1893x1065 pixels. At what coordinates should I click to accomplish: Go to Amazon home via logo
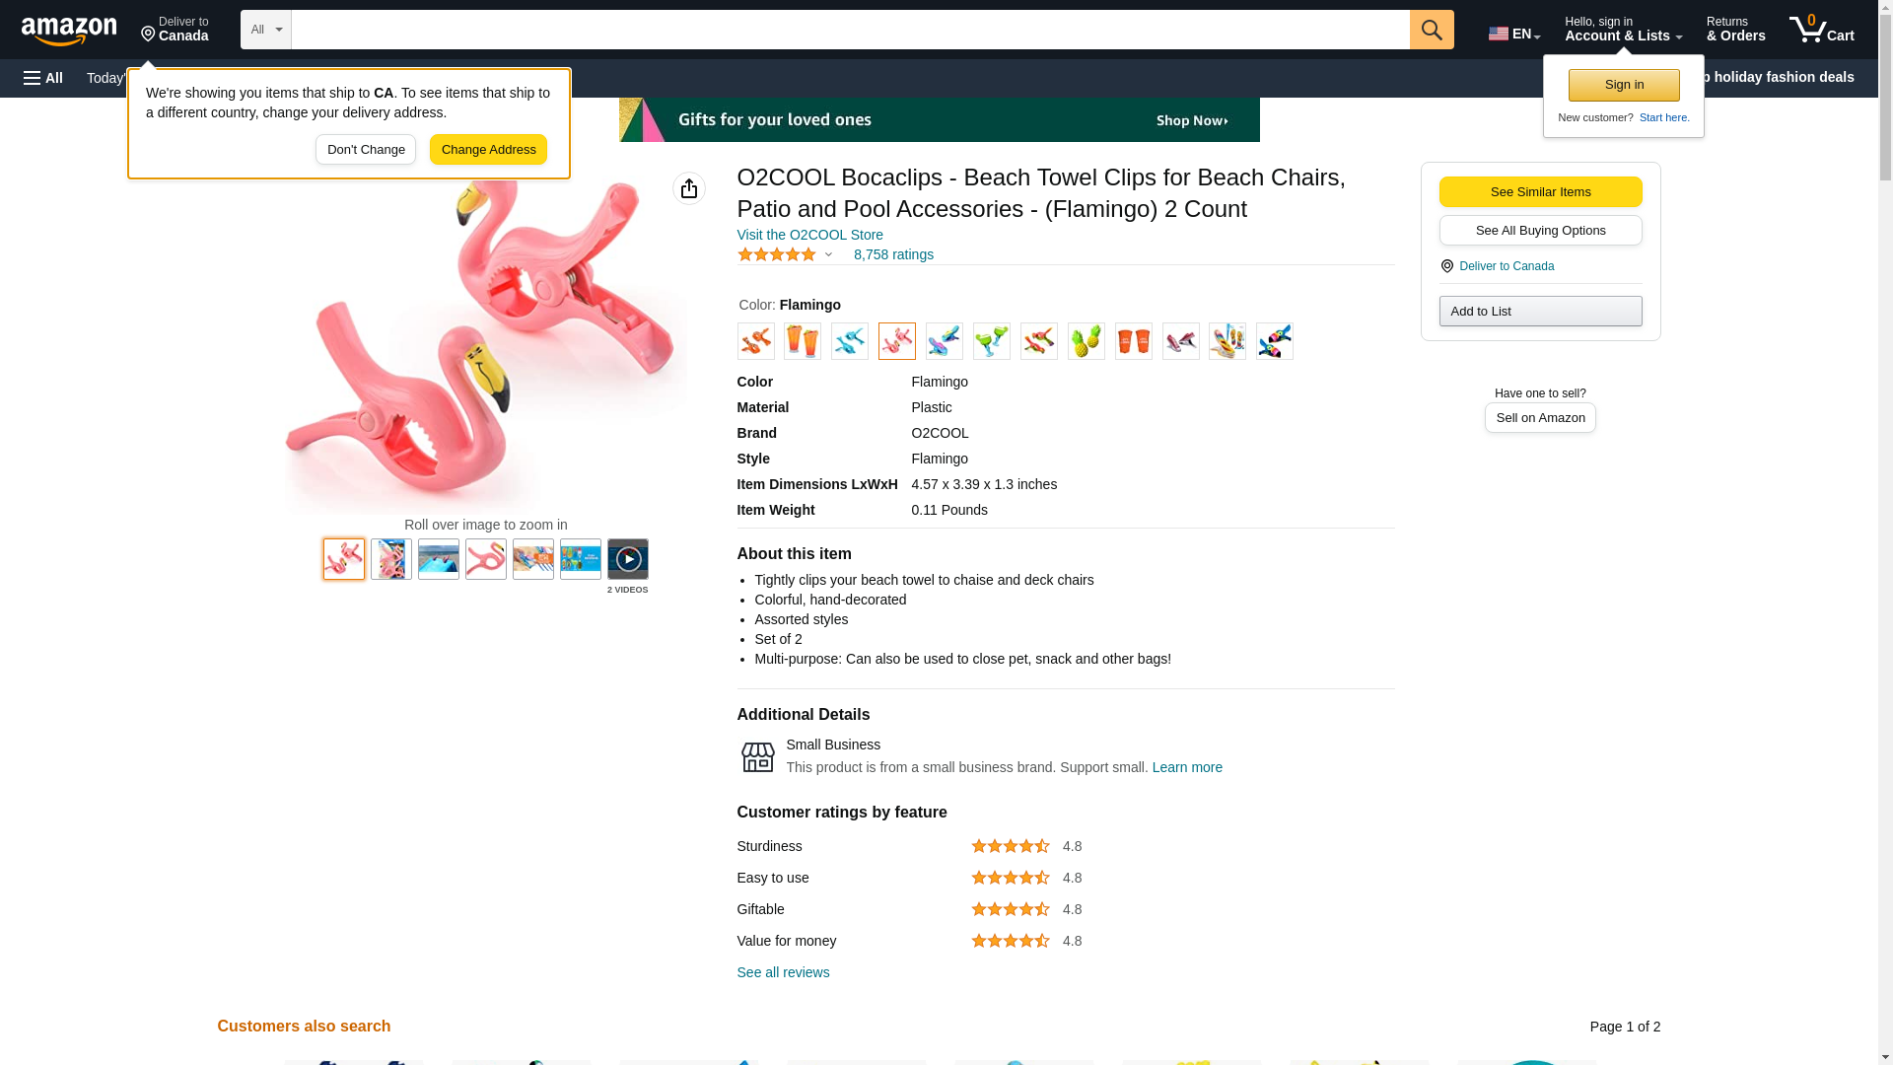pos(69,31)
